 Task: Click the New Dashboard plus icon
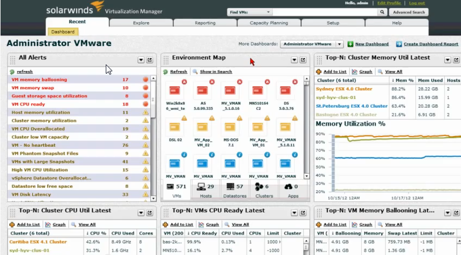(x=350, y=44)
